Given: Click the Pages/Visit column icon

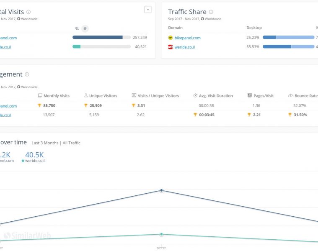Looking at the screenshot, I should (250, 96).
